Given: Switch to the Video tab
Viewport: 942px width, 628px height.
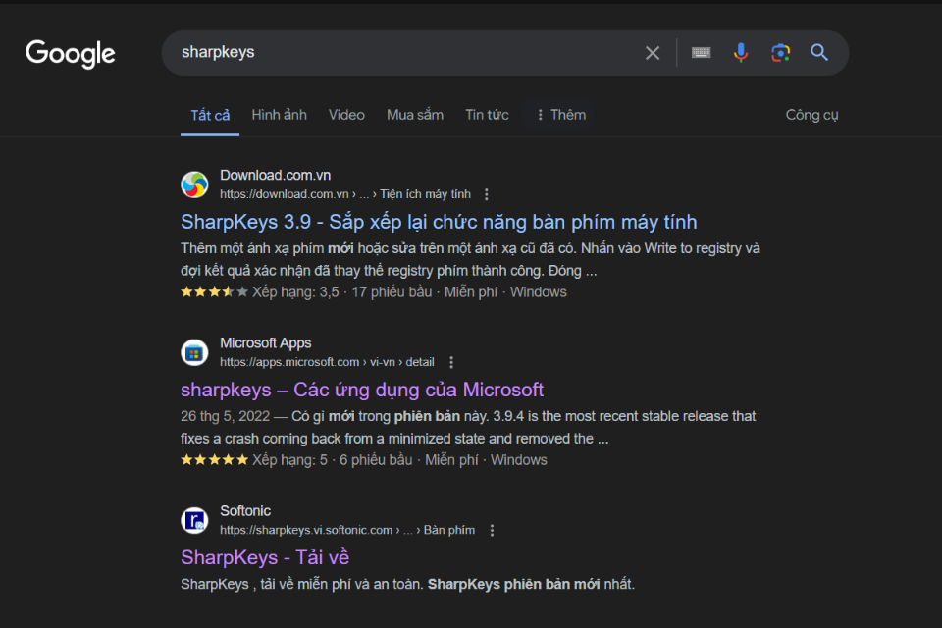Looking at the screenshot, I should (x=346, y=115).
